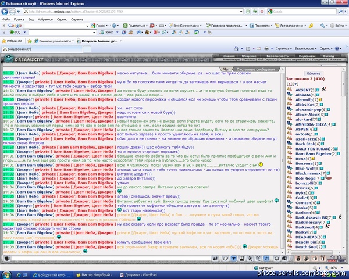Open Анкета in the game submenu
Image resolution: width=349 pixels, height=279 pixels.
[336, 59]
